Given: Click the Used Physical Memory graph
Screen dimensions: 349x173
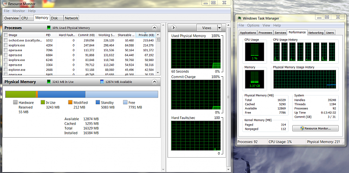Looking at the screenshot, I should point(196,53).
